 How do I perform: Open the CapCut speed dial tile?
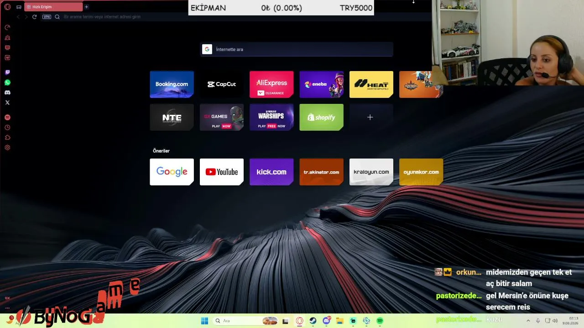point(222,84)
